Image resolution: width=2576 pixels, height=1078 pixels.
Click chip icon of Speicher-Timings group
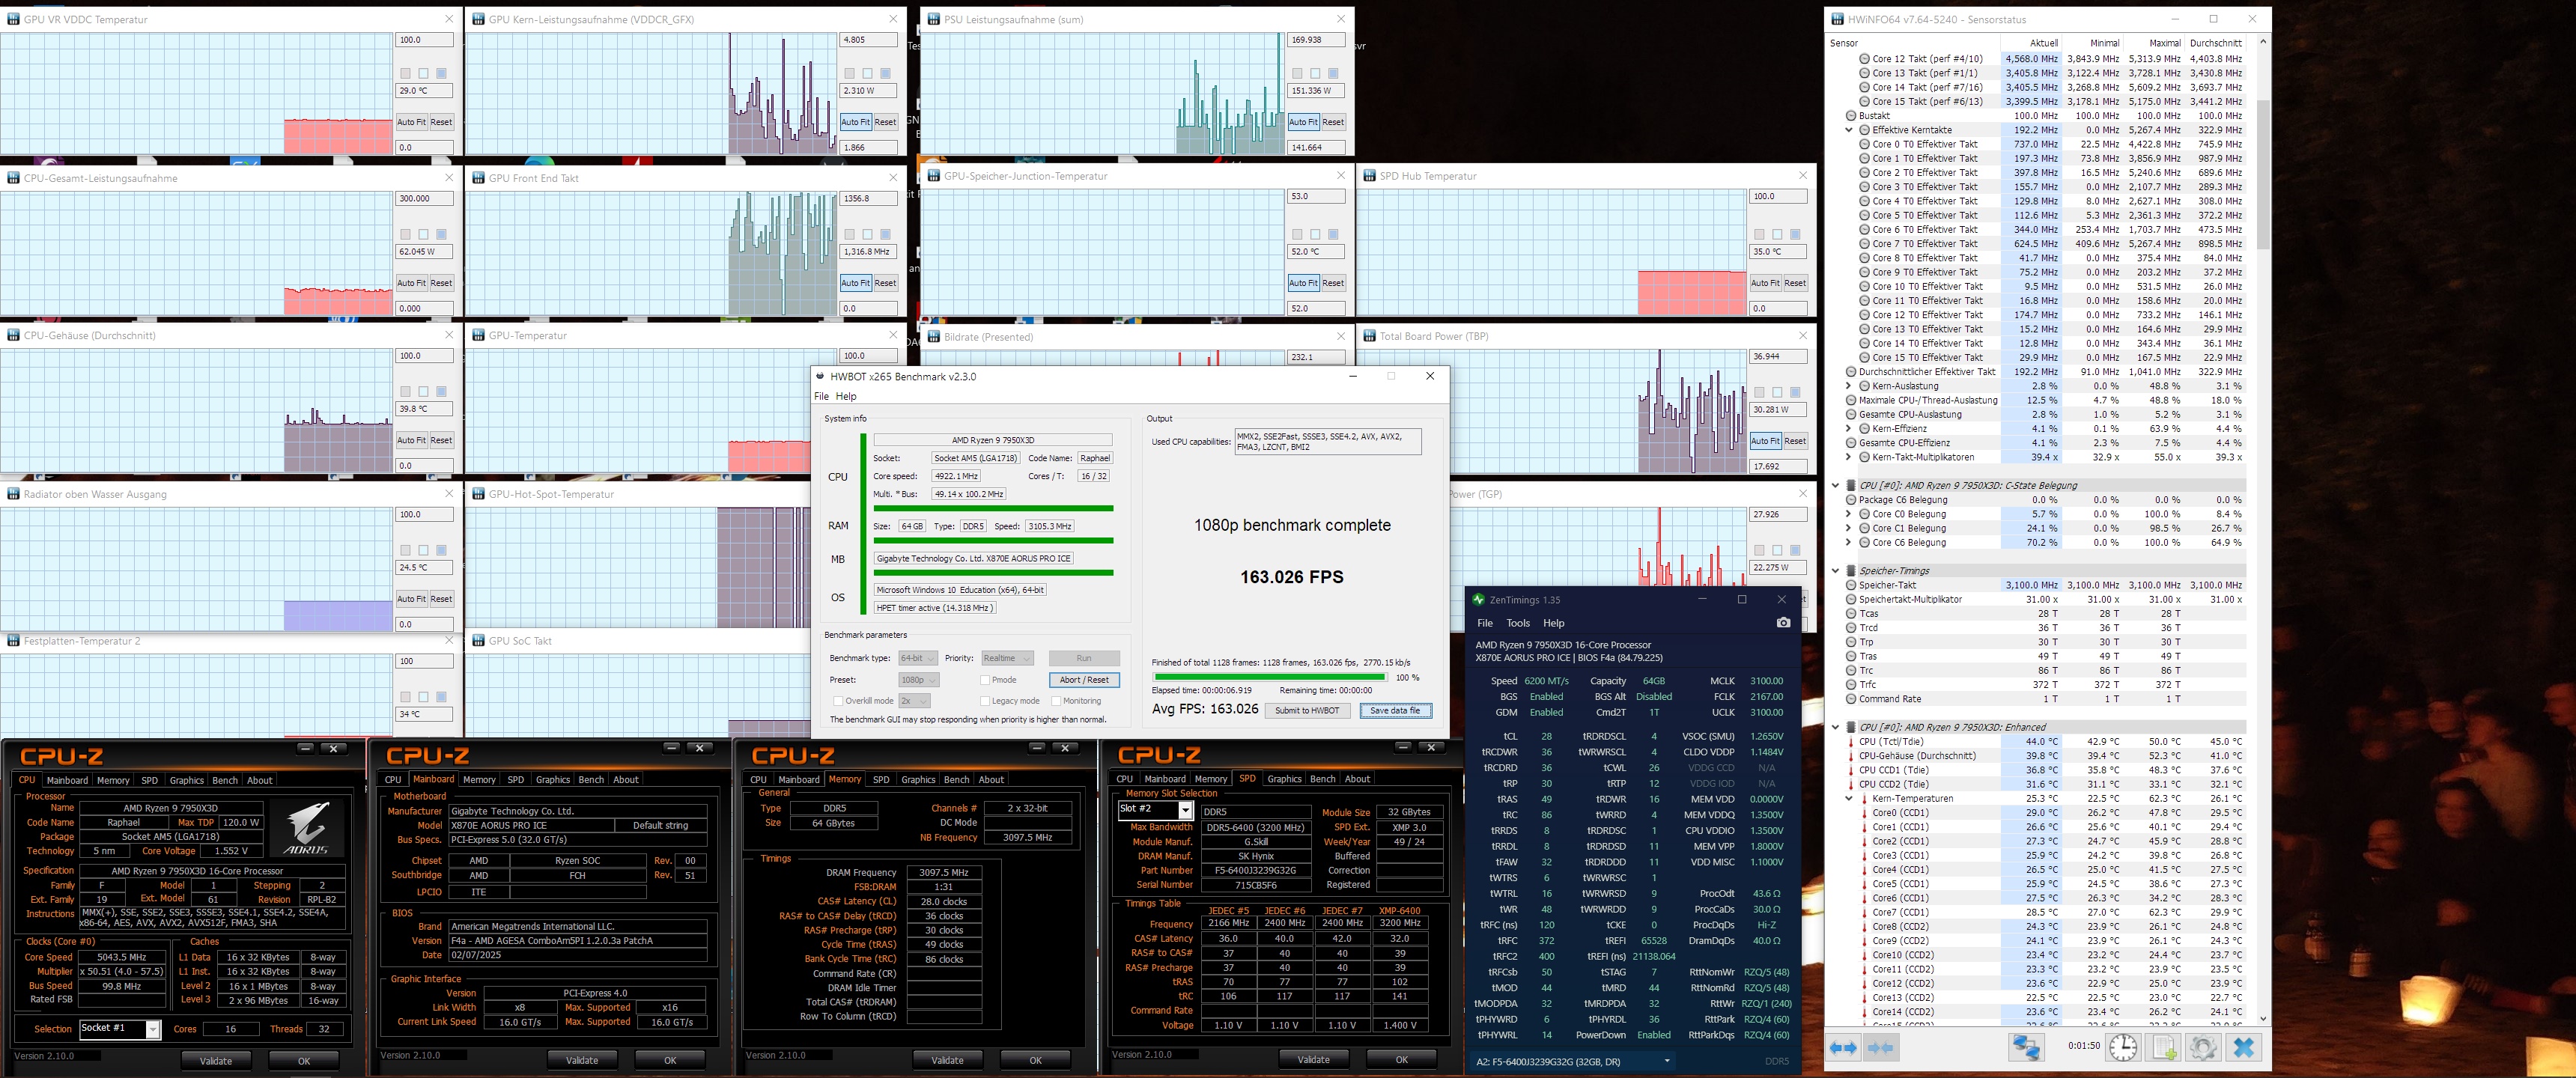(1851, 571)
